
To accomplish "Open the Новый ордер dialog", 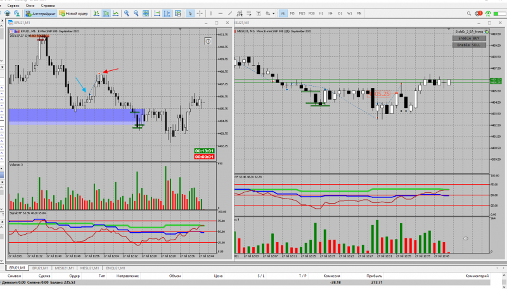I will click(74, 13).
